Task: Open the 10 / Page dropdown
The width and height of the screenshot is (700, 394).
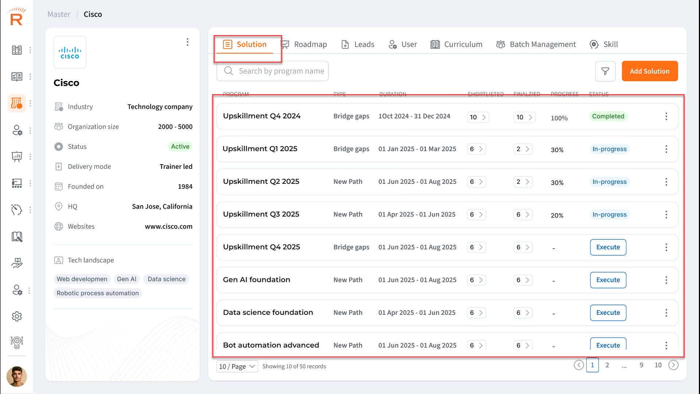Action: tap(237, 366)
